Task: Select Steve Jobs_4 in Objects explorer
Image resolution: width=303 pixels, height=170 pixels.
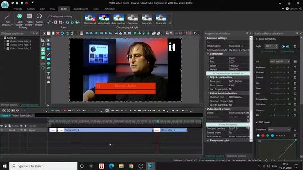Action: [20, 45]
